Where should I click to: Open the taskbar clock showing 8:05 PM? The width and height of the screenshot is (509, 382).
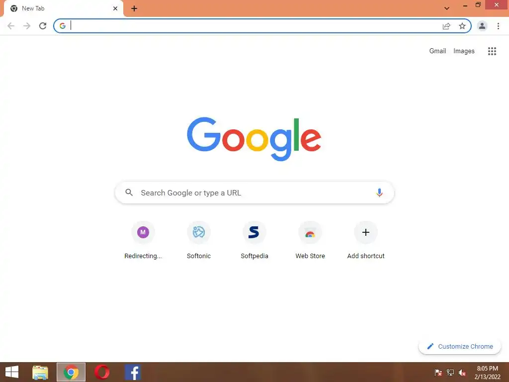[x=487, y=373]
